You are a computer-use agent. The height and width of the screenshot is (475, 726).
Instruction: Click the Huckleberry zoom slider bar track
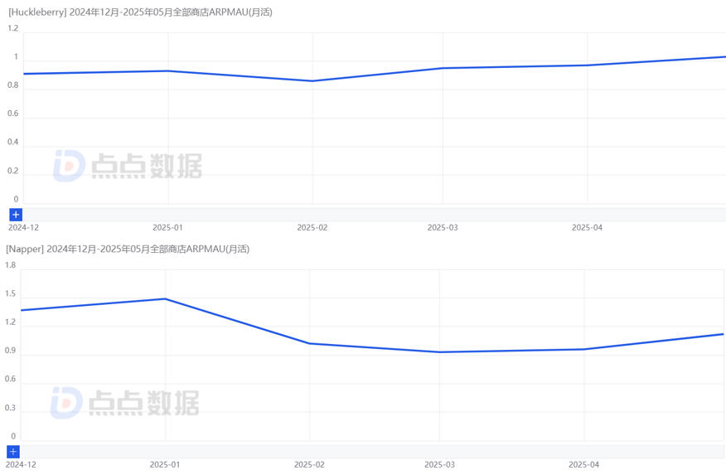373,215
